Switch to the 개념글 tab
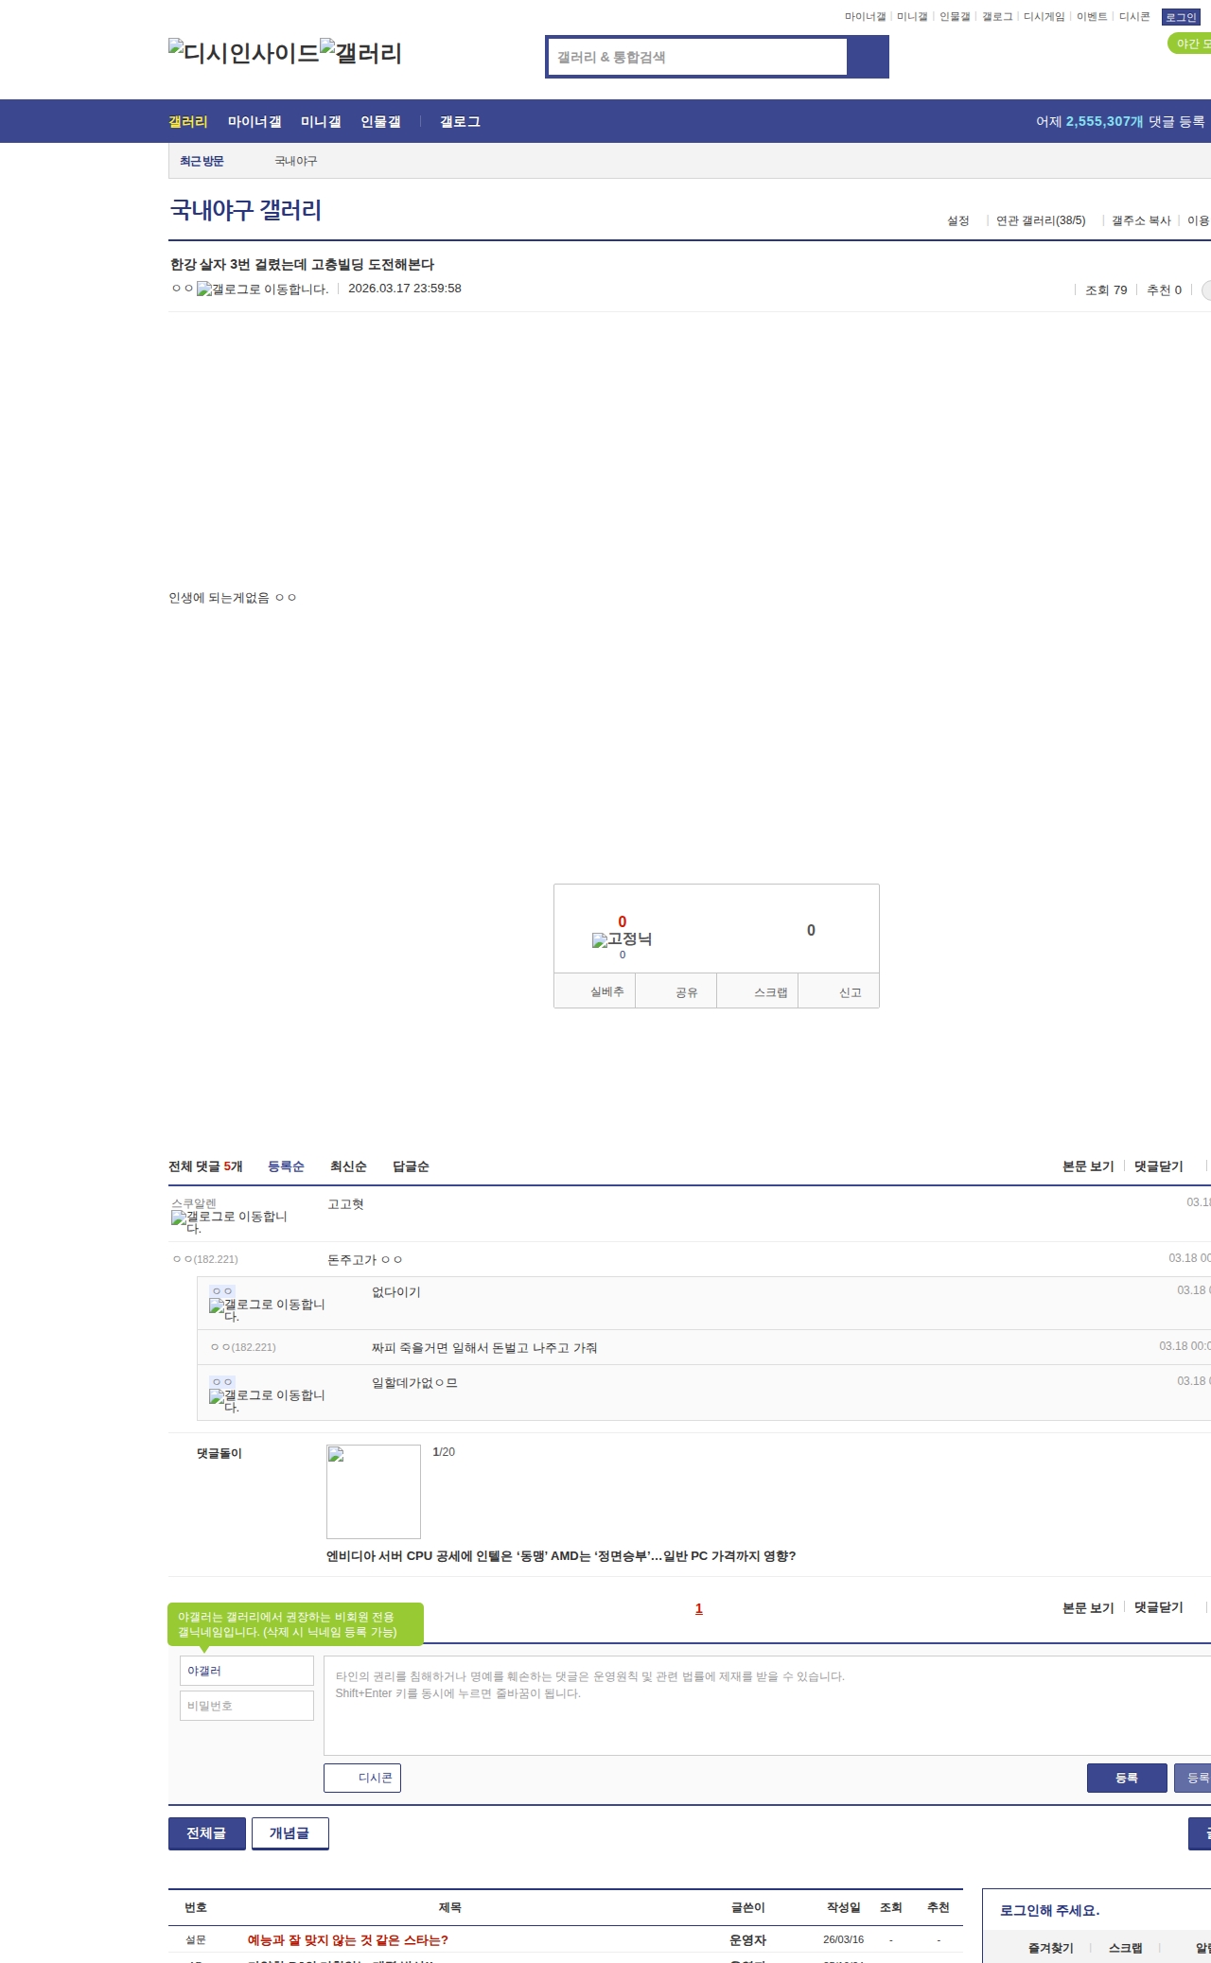1211x1963 pixels. tap(290, 1833)
